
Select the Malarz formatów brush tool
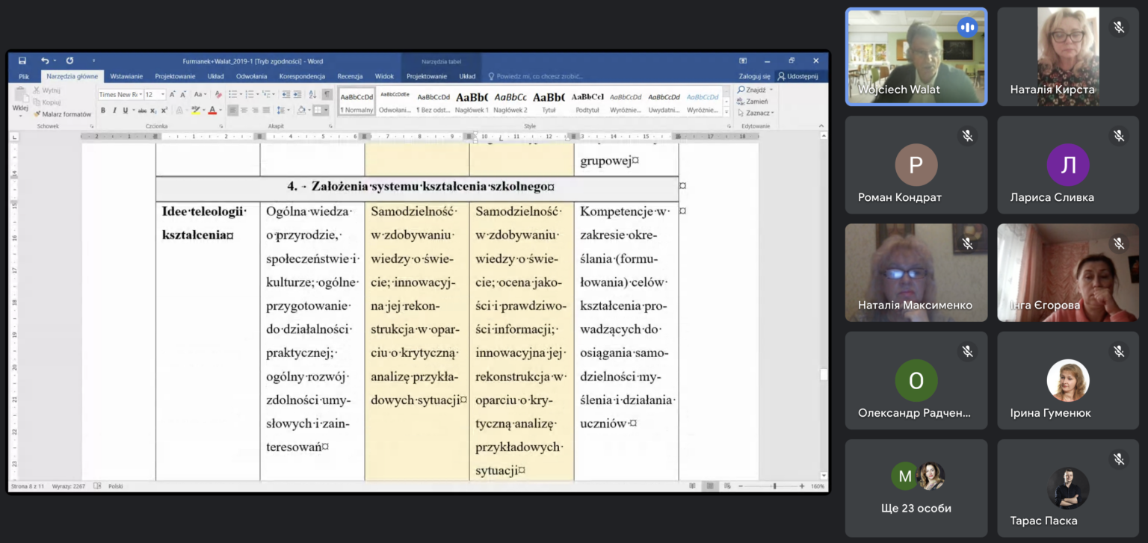[x=62, y=114]
